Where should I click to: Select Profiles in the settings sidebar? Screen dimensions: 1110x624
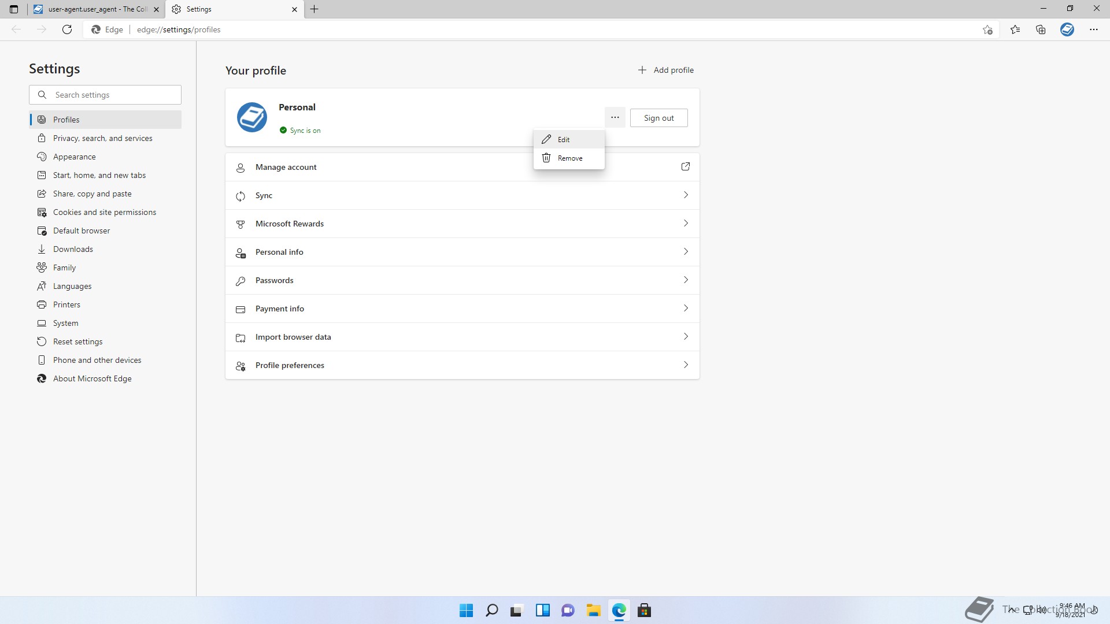tap(105, 120)
